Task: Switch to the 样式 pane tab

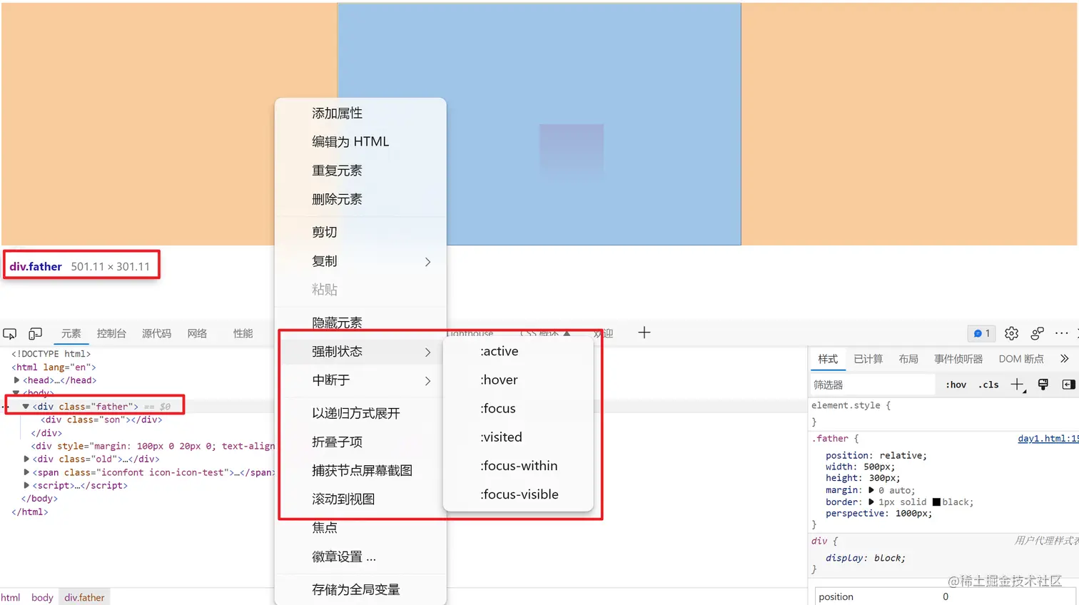Action: pyautogui.click(x=828, y=359)
